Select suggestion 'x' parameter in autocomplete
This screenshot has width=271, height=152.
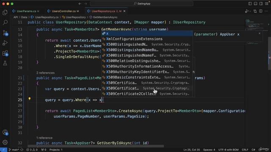[147, 33]
